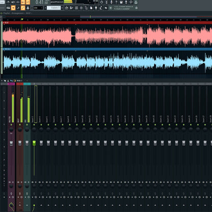The width and height of the screenshot is (212, 212).
Task: Click the orange countdown-before-recording icon
Action: pos(23,2)
